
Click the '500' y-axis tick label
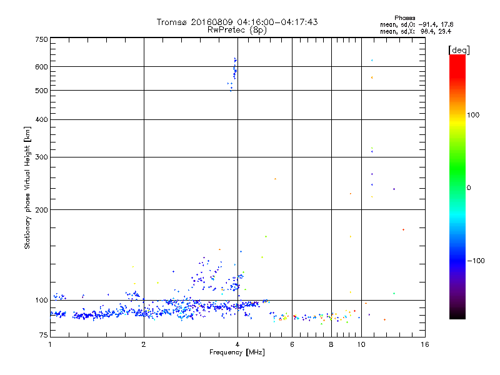[41, 91]
